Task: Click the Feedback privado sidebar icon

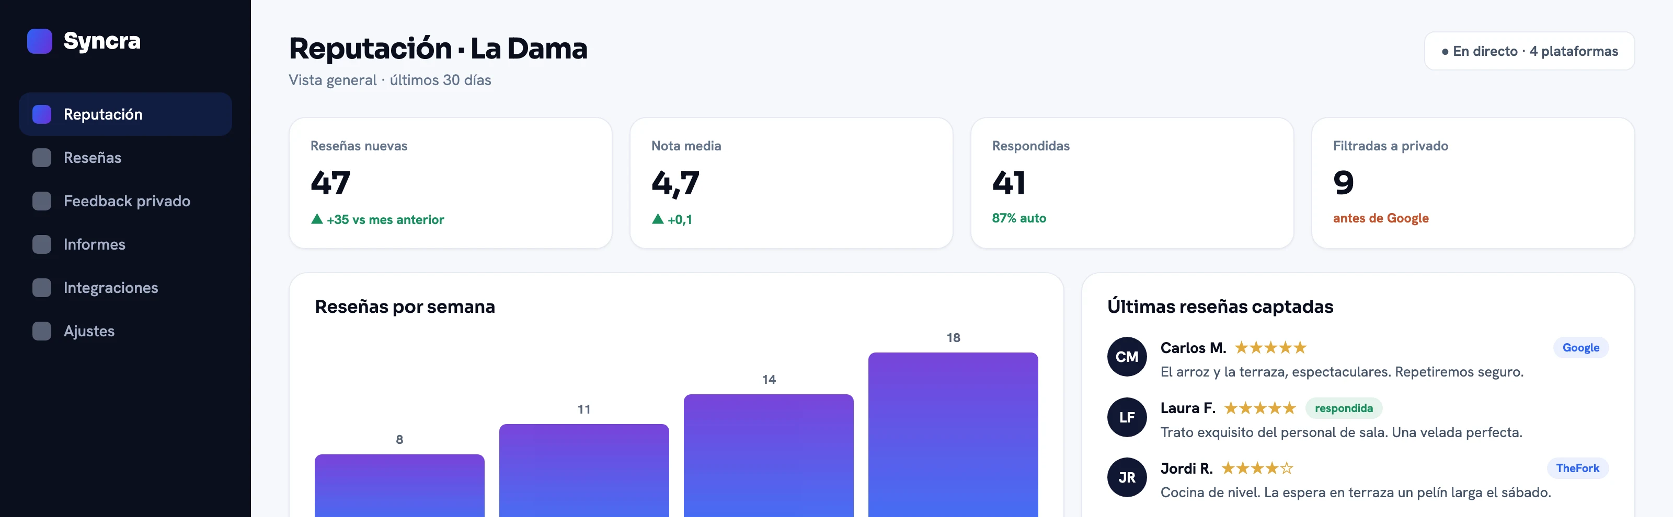Action: click(x=42, y=201)
